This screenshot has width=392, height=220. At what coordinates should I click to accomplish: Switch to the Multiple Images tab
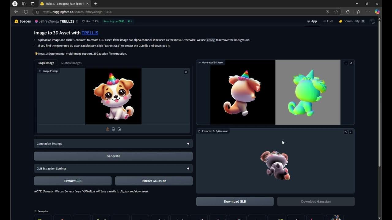71,63
